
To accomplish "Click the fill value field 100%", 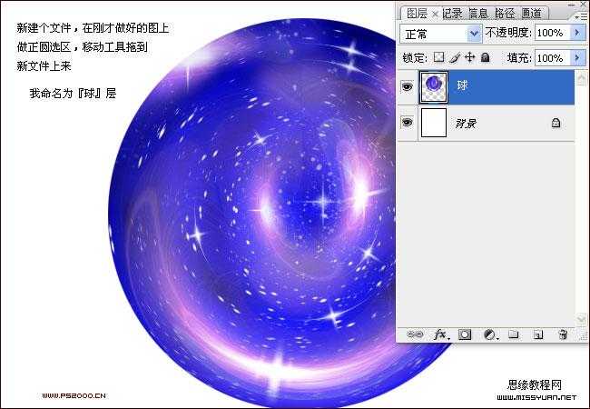I will [553, 58].
